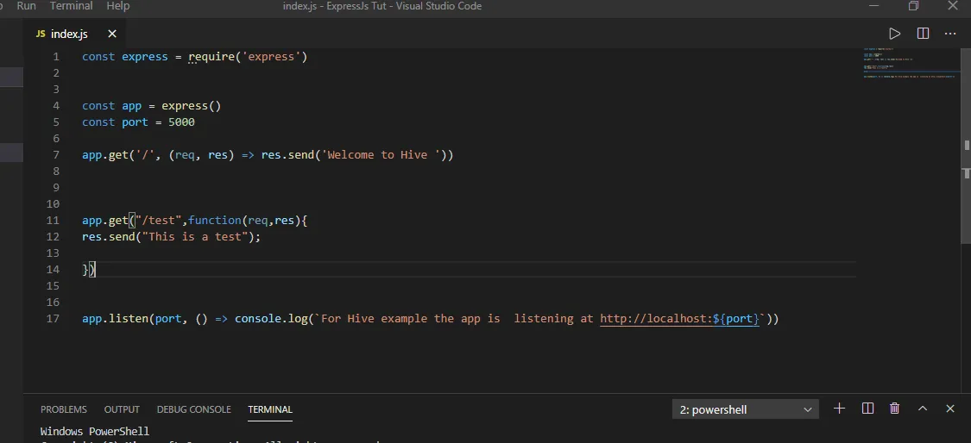Image resolution: width=971 pixels, height=443 pixels.
Task: Click the code minimap preview
Action: coord(911,62)
